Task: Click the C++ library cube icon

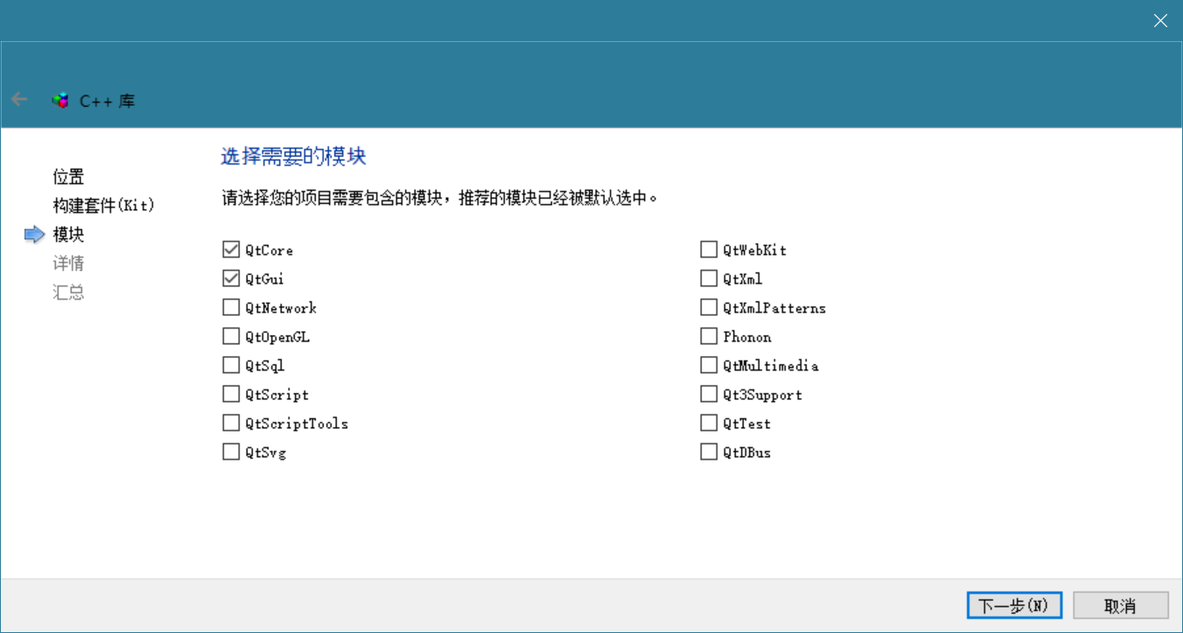Action: 60,101
